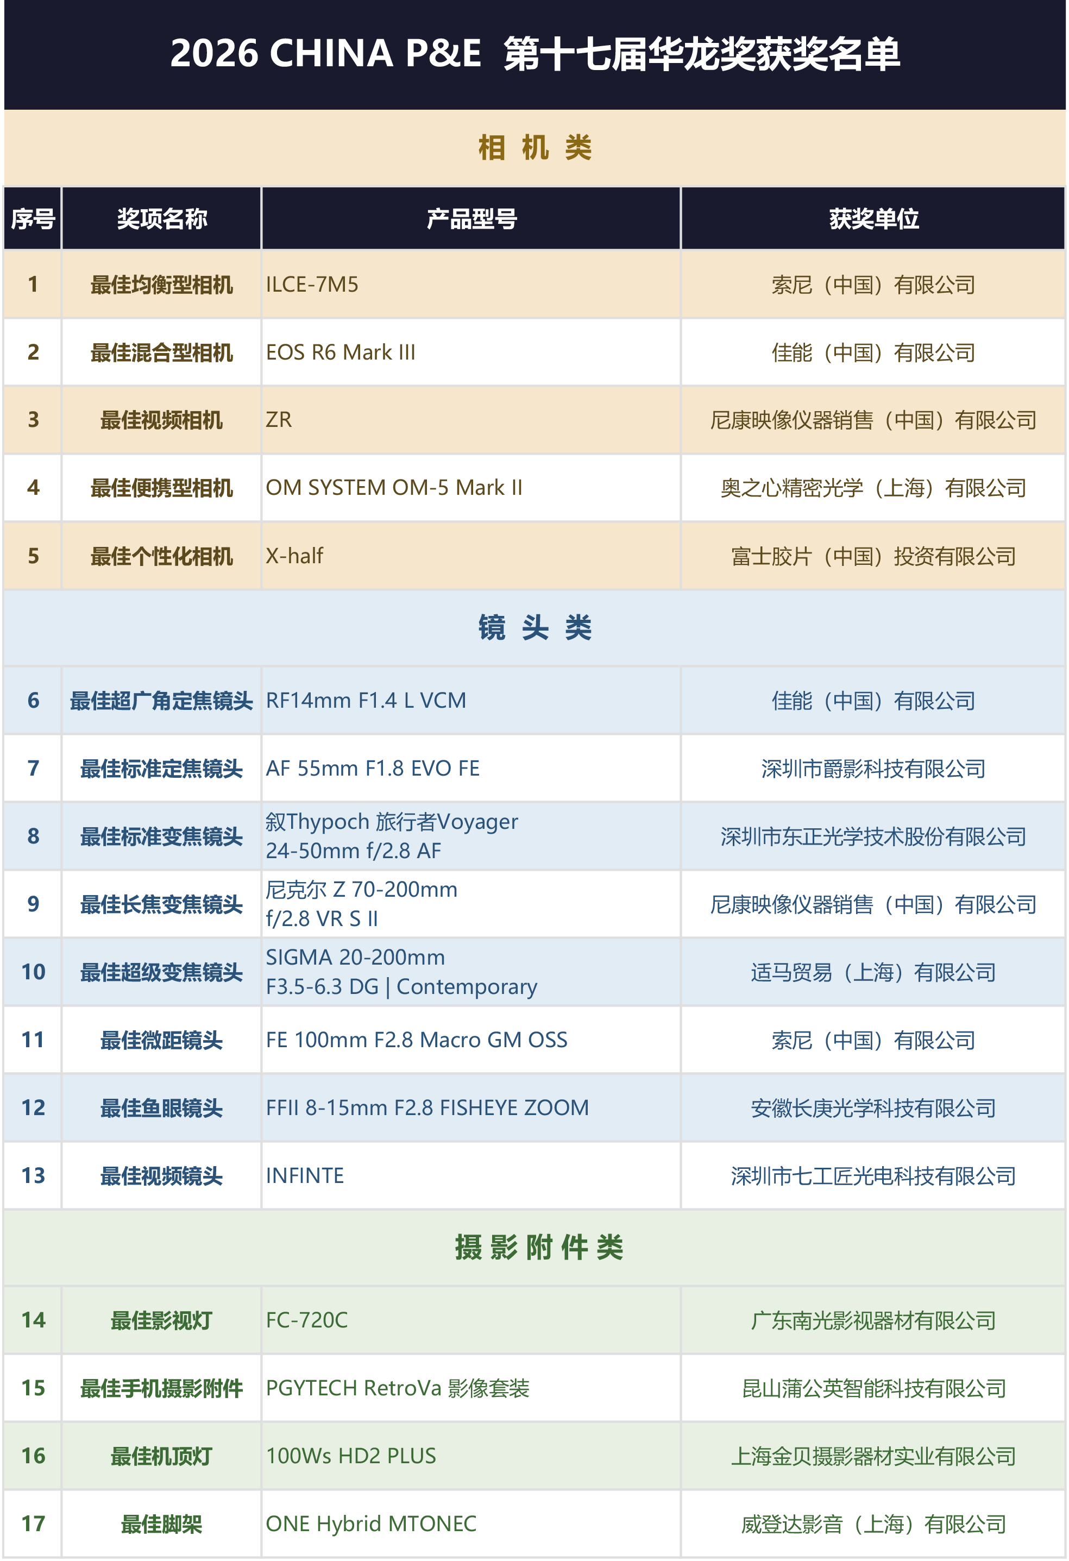This screenshot has width=1069, height=1561.
Task: Select the "奖项名称" column header
Action: click(162, 219)
